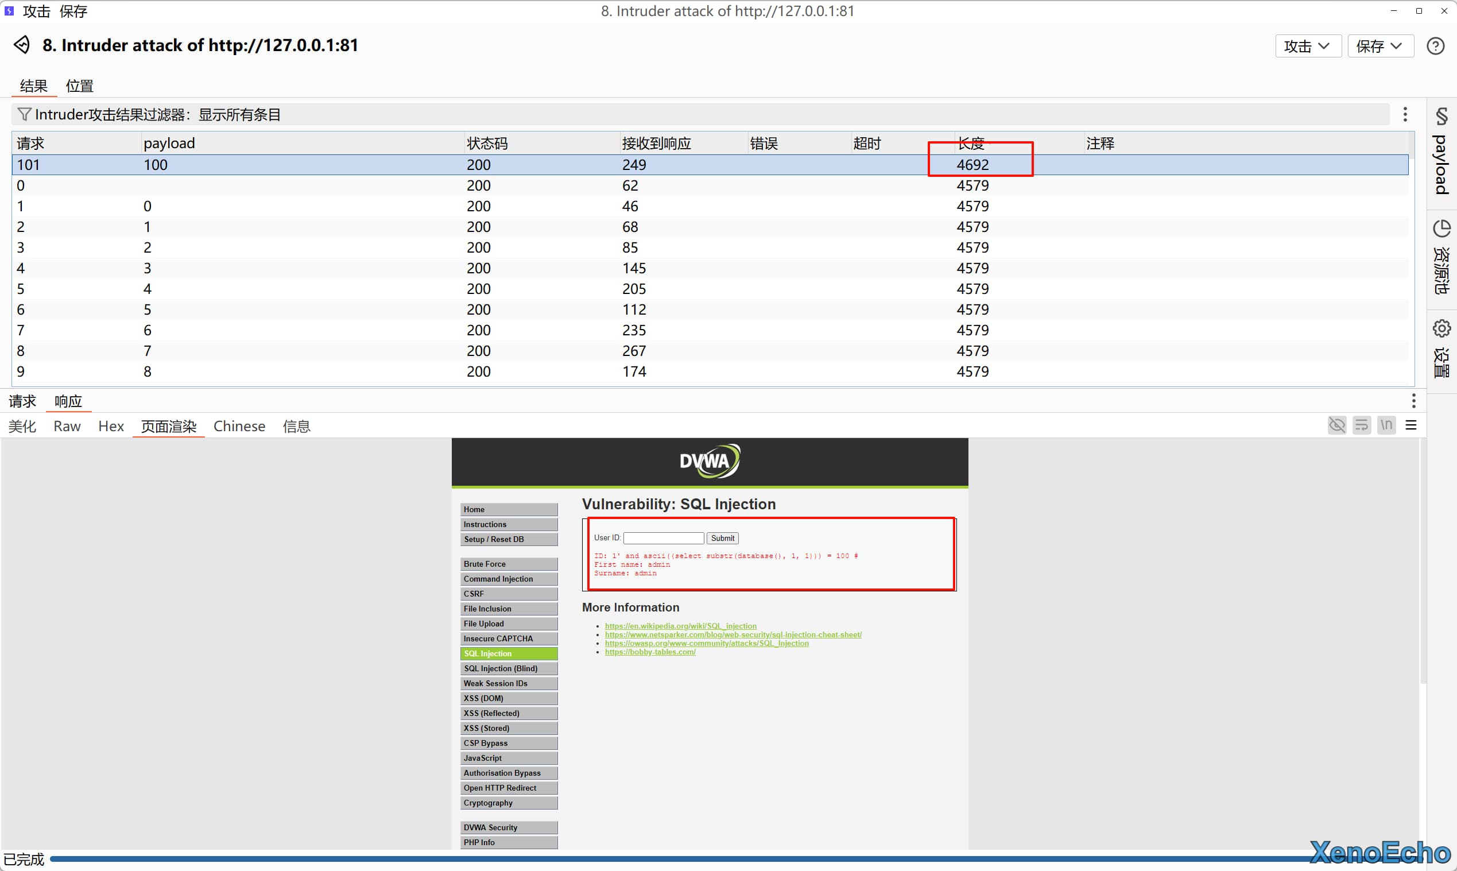1457x871 pixels.
Task: Open results table three-dot options menu
Action: click(1405, 114)
